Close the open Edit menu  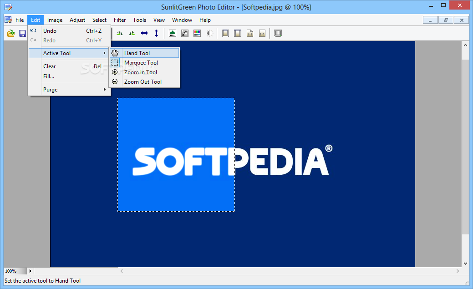tap(36, 20)
